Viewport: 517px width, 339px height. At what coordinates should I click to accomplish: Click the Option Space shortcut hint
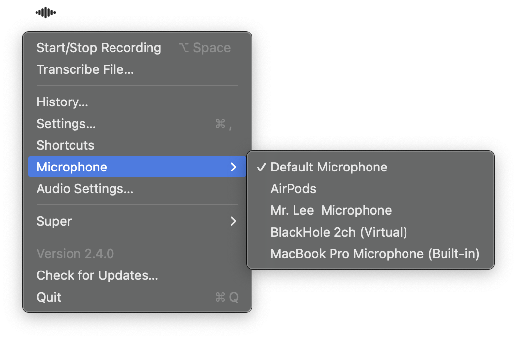point(205,48)
